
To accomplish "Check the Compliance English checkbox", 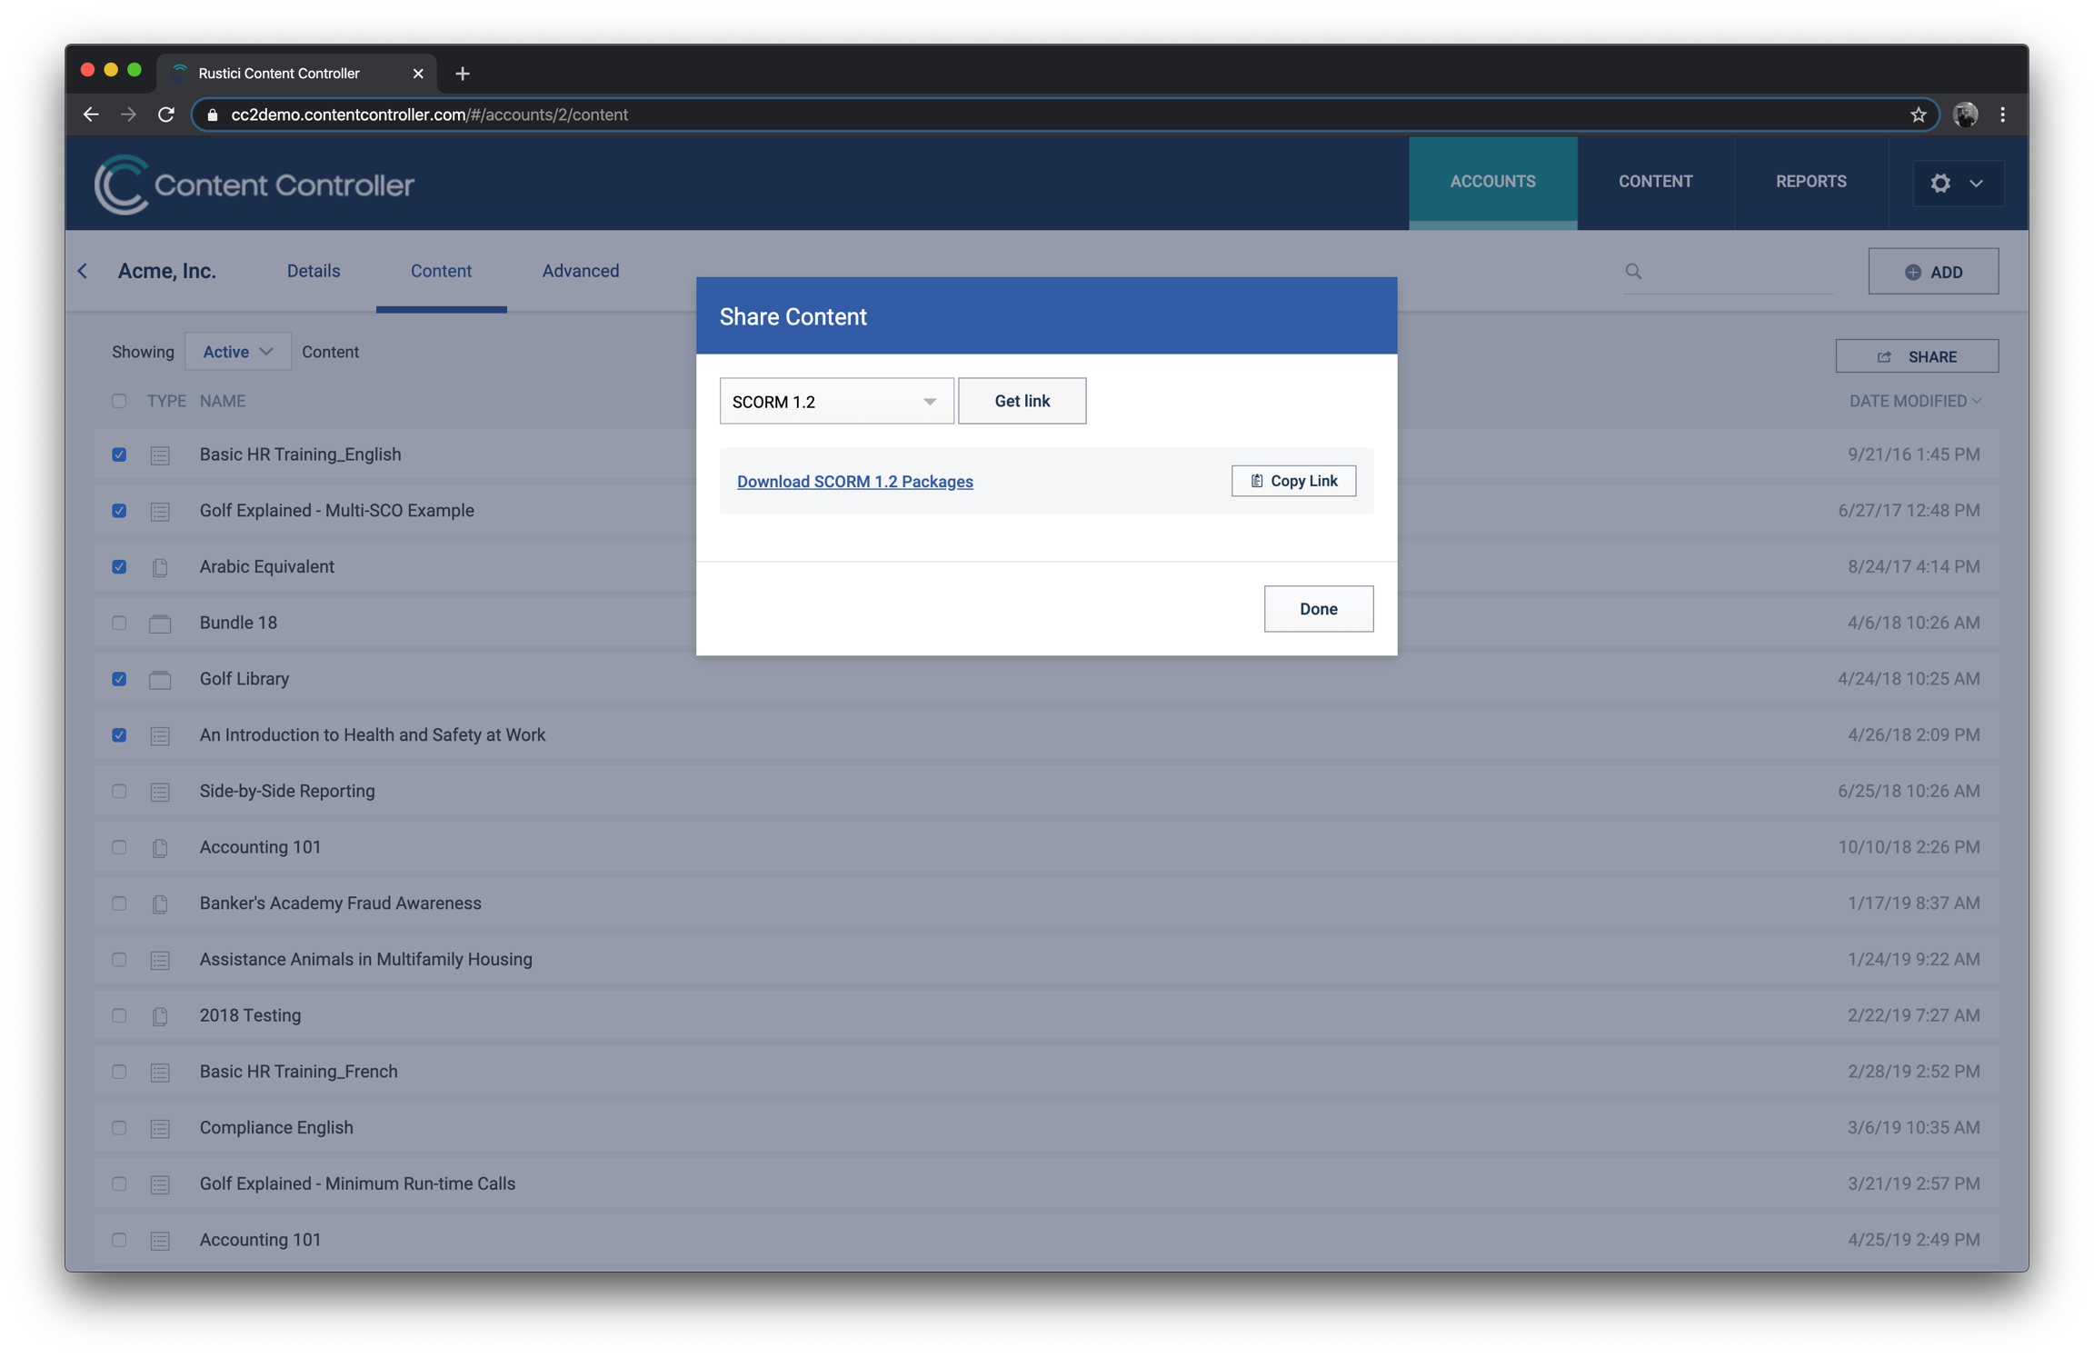I will click(119, 1127).
